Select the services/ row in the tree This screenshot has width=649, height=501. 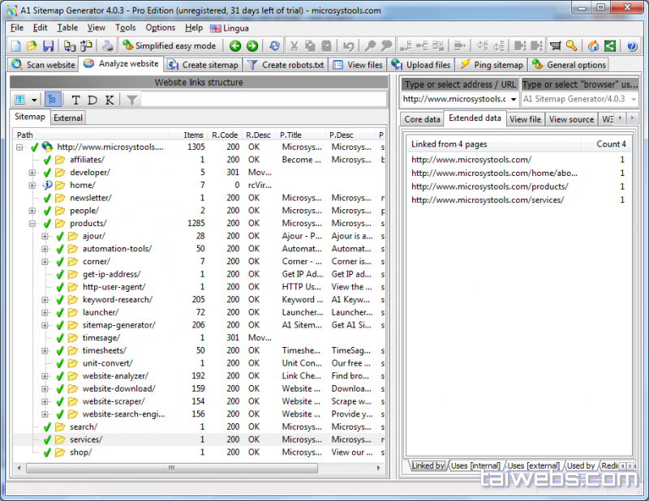coord(85,439)
